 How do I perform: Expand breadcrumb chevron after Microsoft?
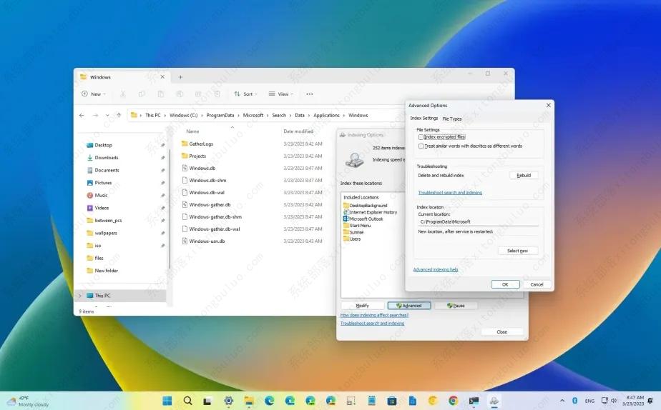(268, 115)
